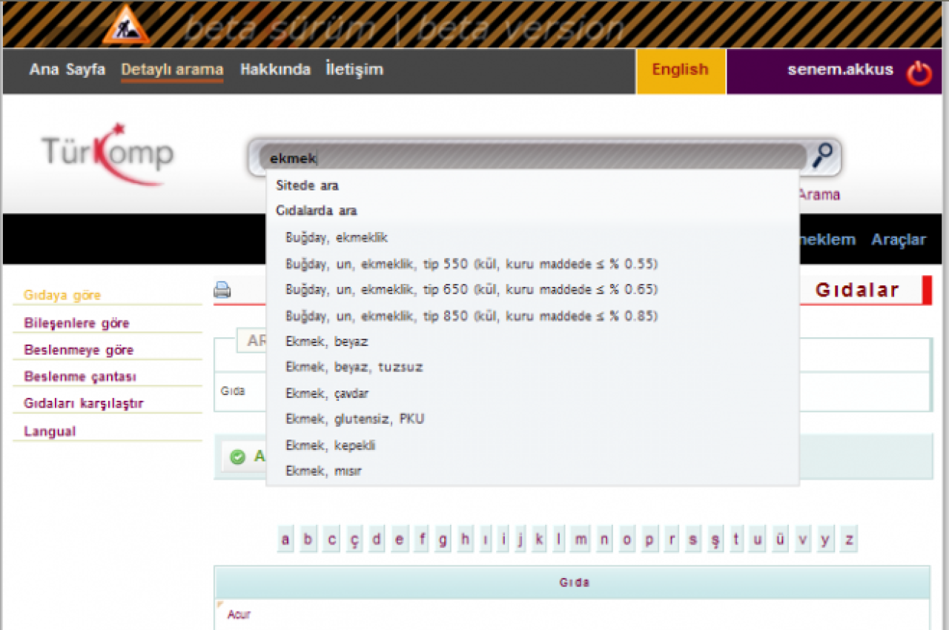Click the construction warning sign icon
This screenshot has height=630, width=949.
click(x=125, y=24)
